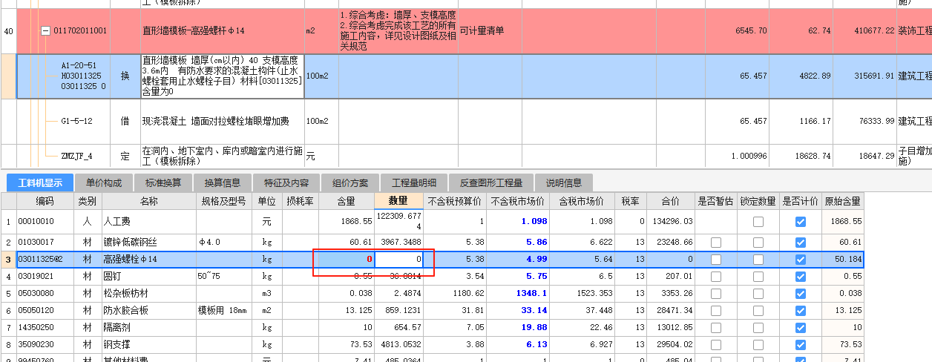Select unit price cell 4822.89
Viewport: 932px width, 362px height.
click(x=801, y=76)
